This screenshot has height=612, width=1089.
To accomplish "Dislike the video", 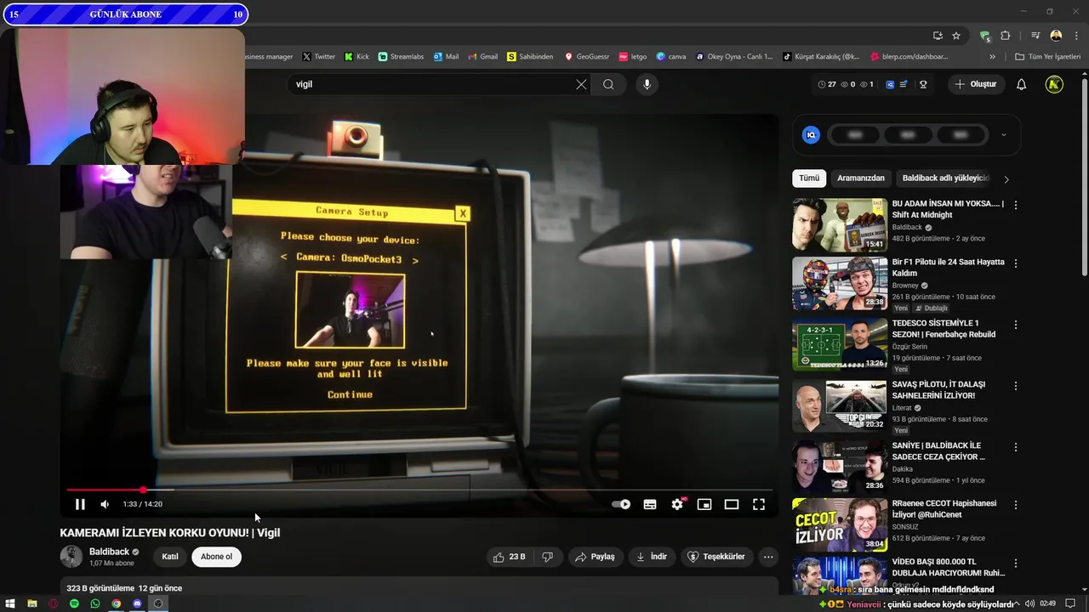I will tap(548, 557).
